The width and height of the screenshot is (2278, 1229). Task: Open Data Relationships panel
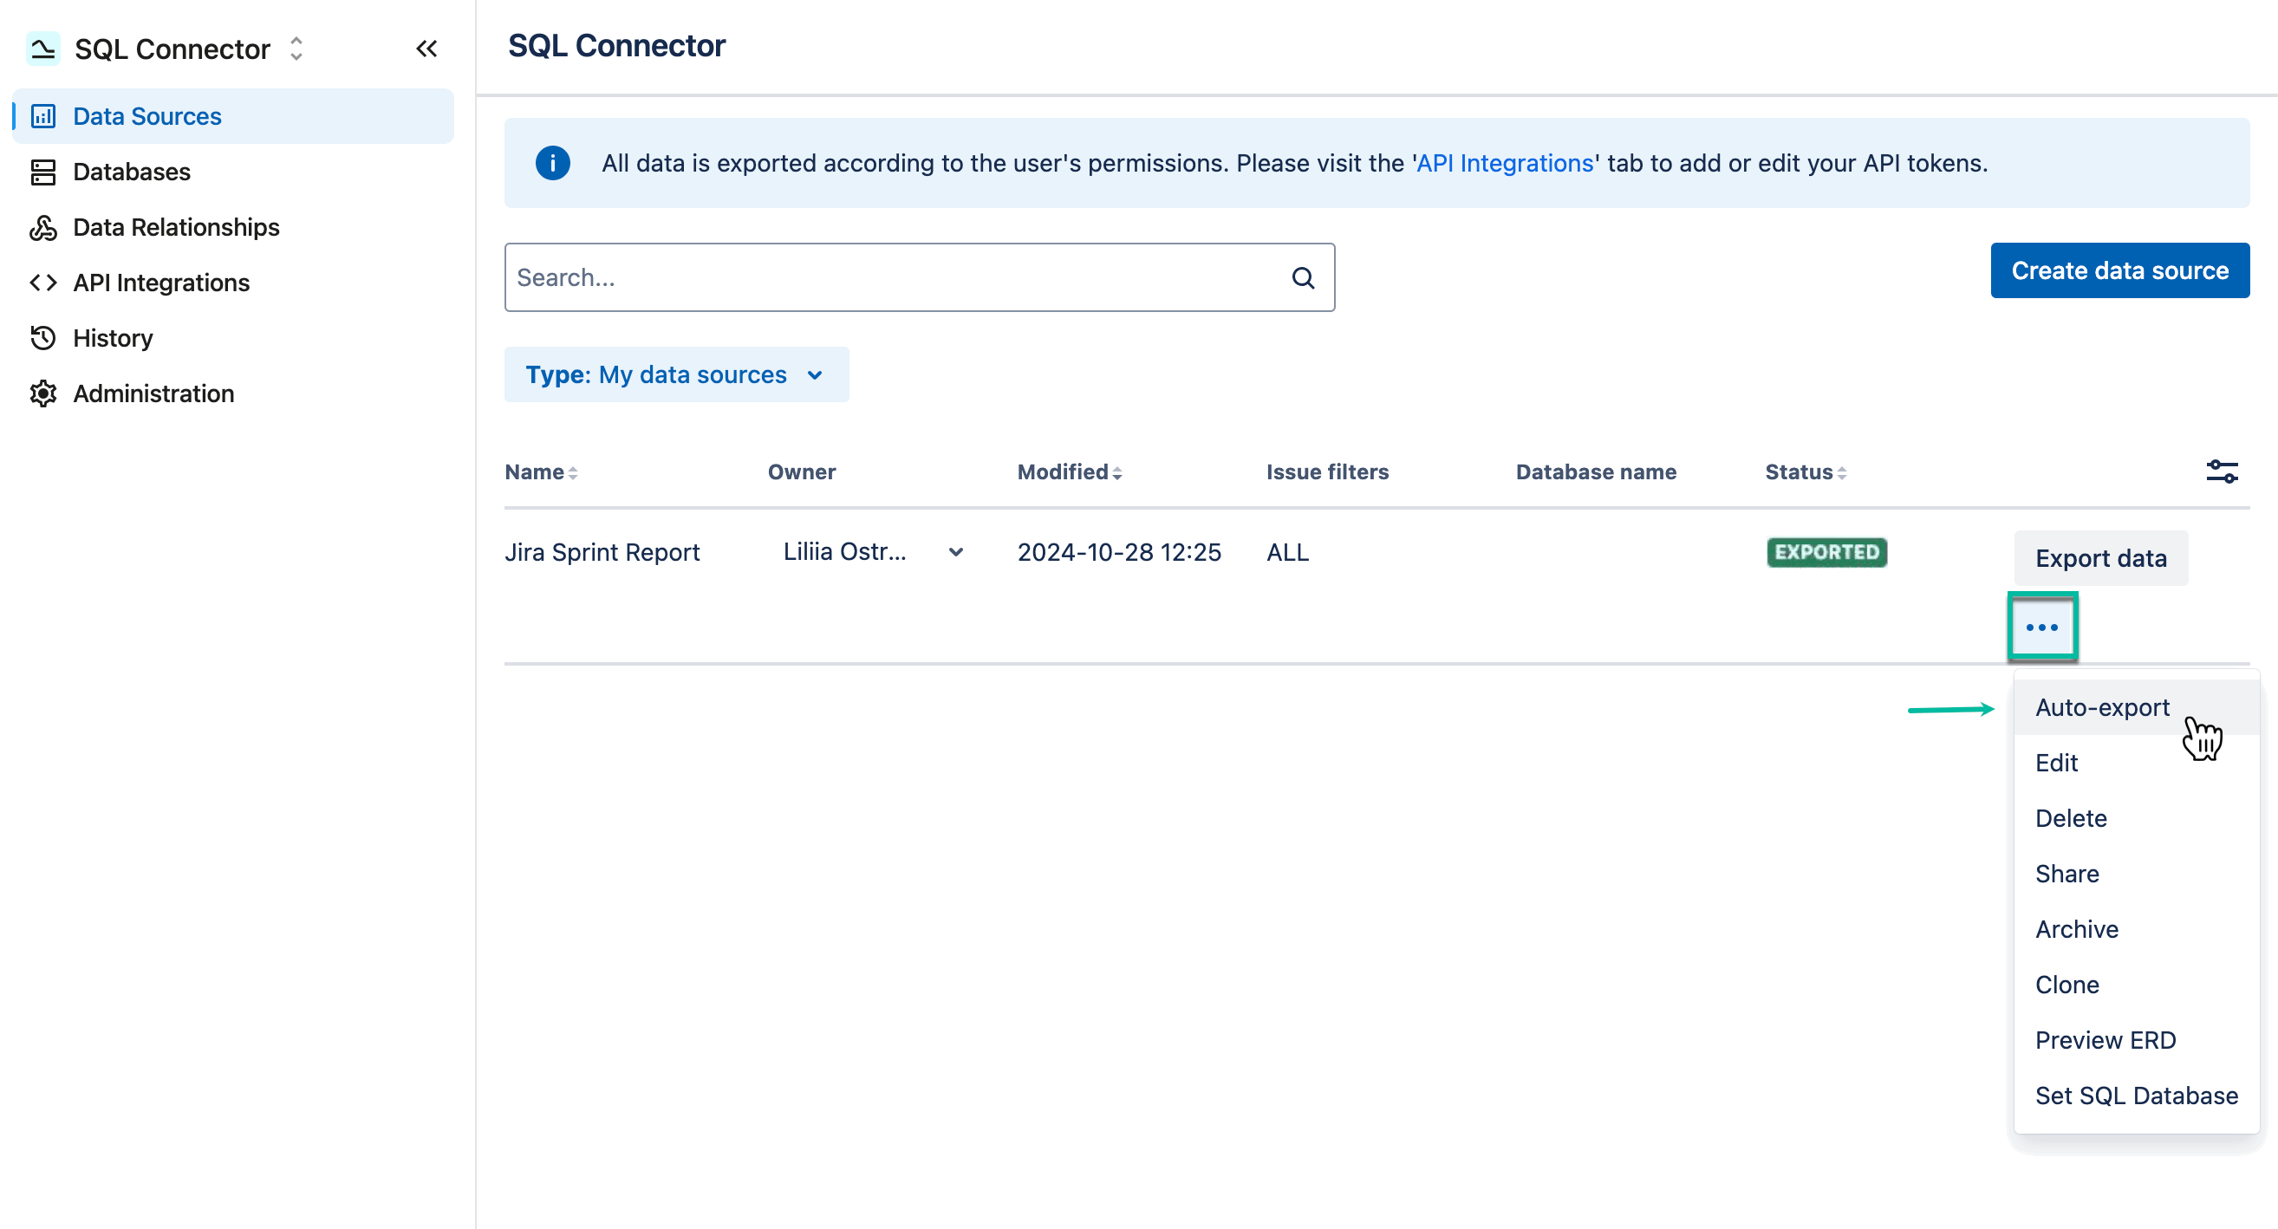click(x=174, y=227)
